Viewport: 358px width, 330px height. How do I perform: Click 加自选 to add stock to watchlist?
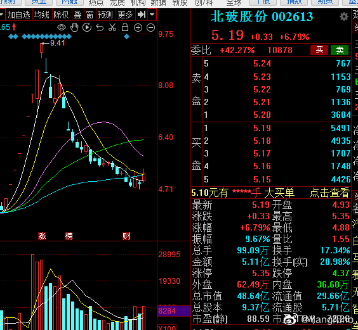click(x=18, y=15)
